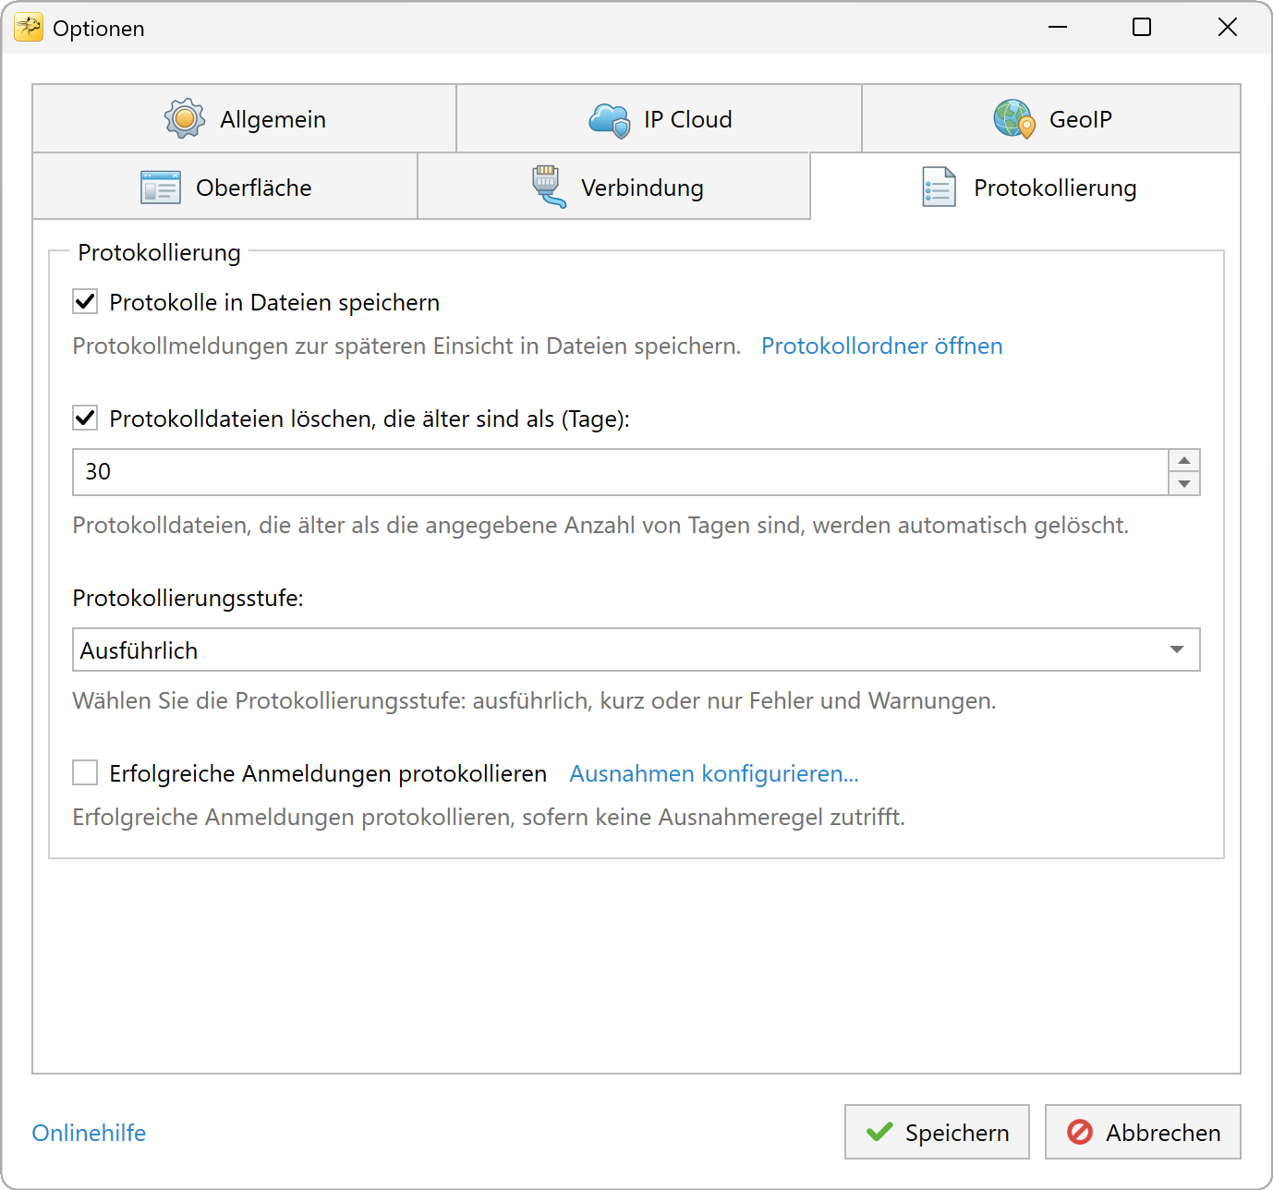
Task: Click the red cancel icon on Abbrechen
Action: pyautogui.click(x=1080, y=1132)
